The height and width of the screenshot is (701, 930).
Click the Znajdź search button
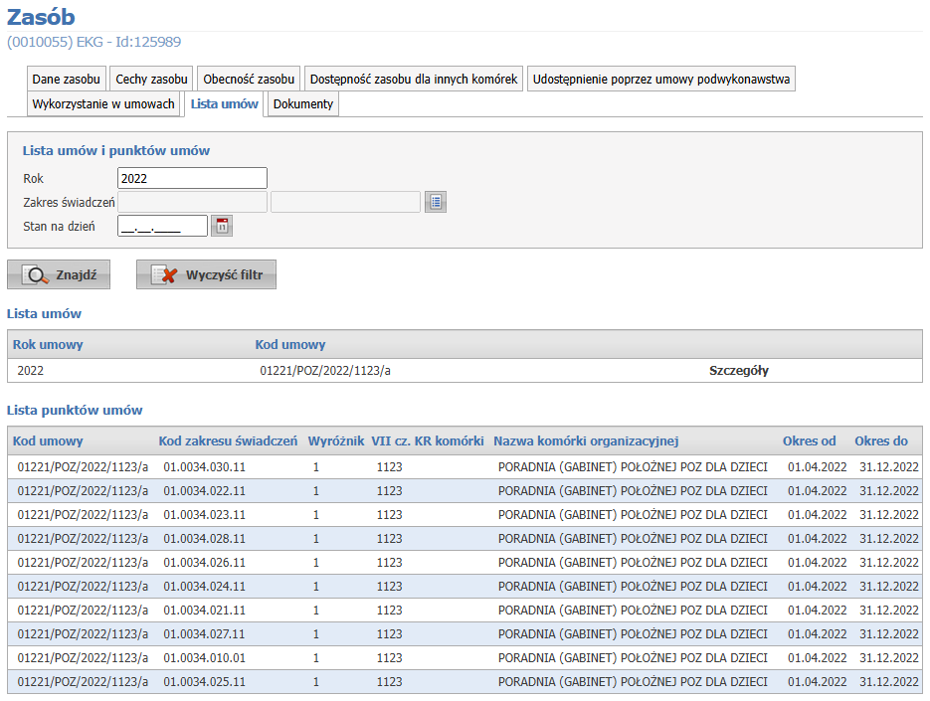pyautogui.click(x=59, y=275)
